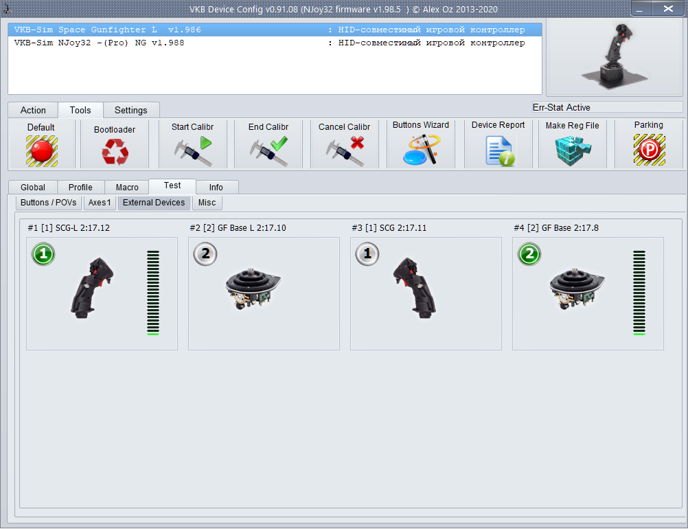Click the '#3 [1] SCG 2:17.11' label

click(389, 228)
